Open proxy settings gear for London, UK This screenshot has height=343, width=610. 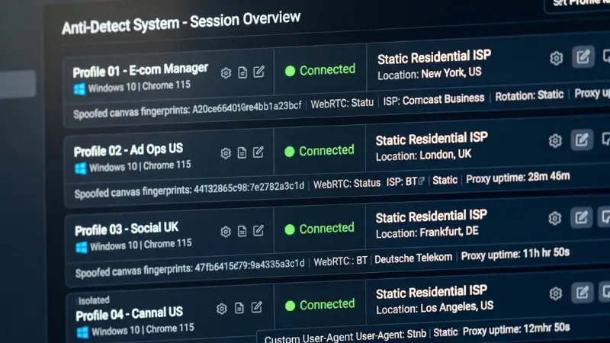555,141
